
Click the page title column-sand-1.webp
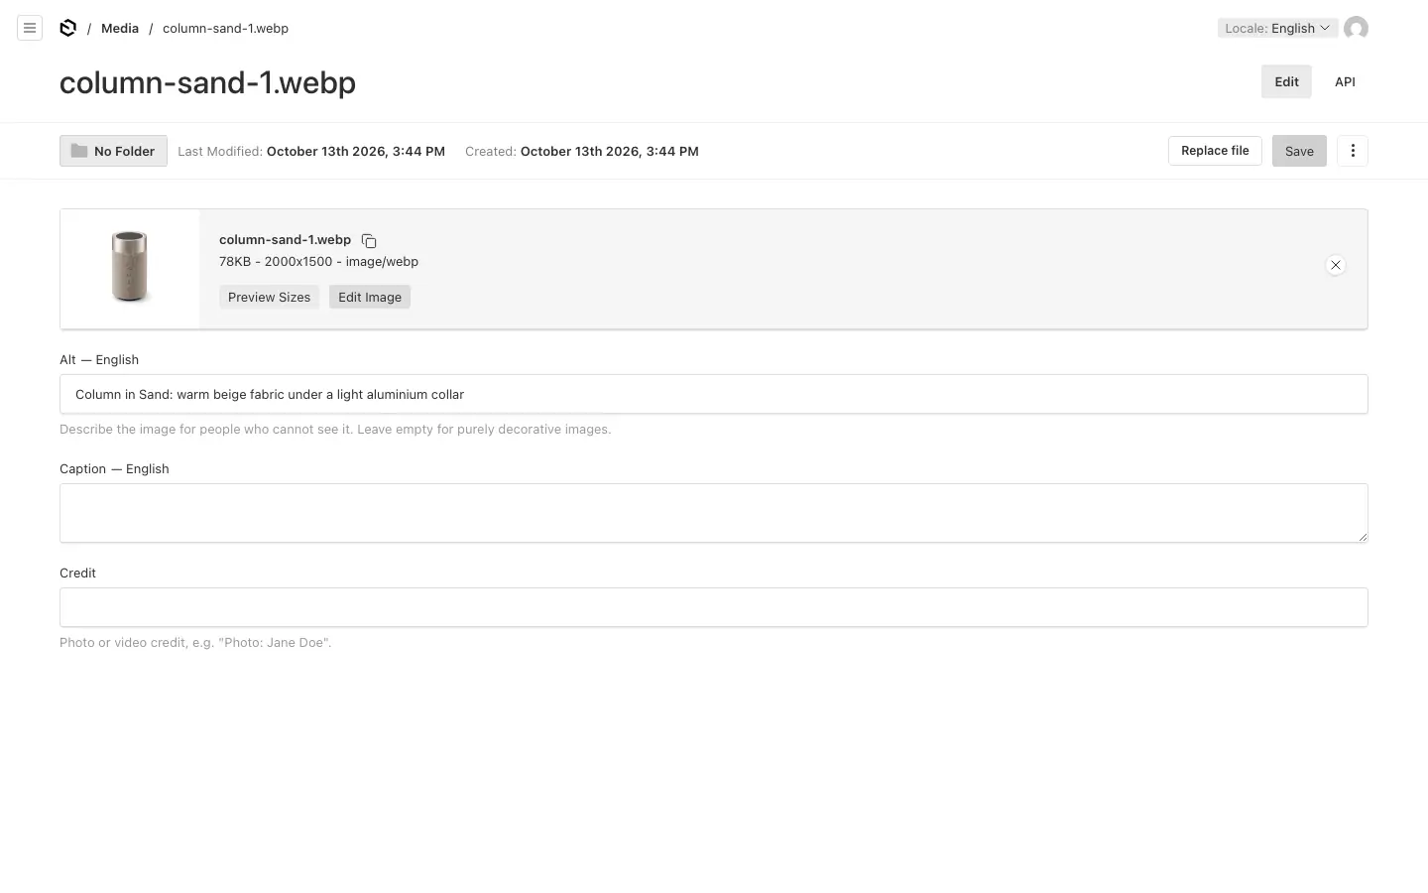pyautogui.click(x=207, y=82)
